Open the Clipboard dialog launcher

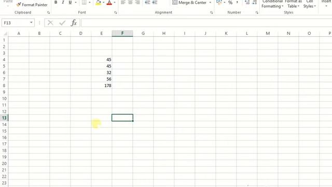[48, 12]
